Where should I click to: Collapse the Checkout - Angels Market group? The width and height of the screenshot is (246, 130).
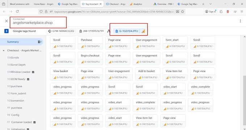click(x=4, y=51)
